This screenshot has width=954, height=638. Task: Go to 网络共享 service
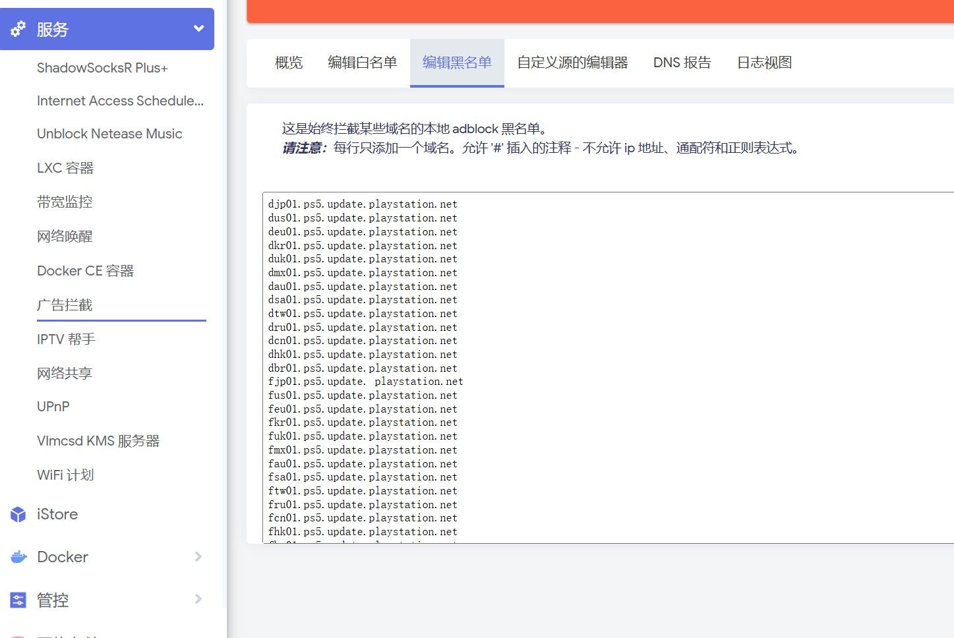(65, 374)
